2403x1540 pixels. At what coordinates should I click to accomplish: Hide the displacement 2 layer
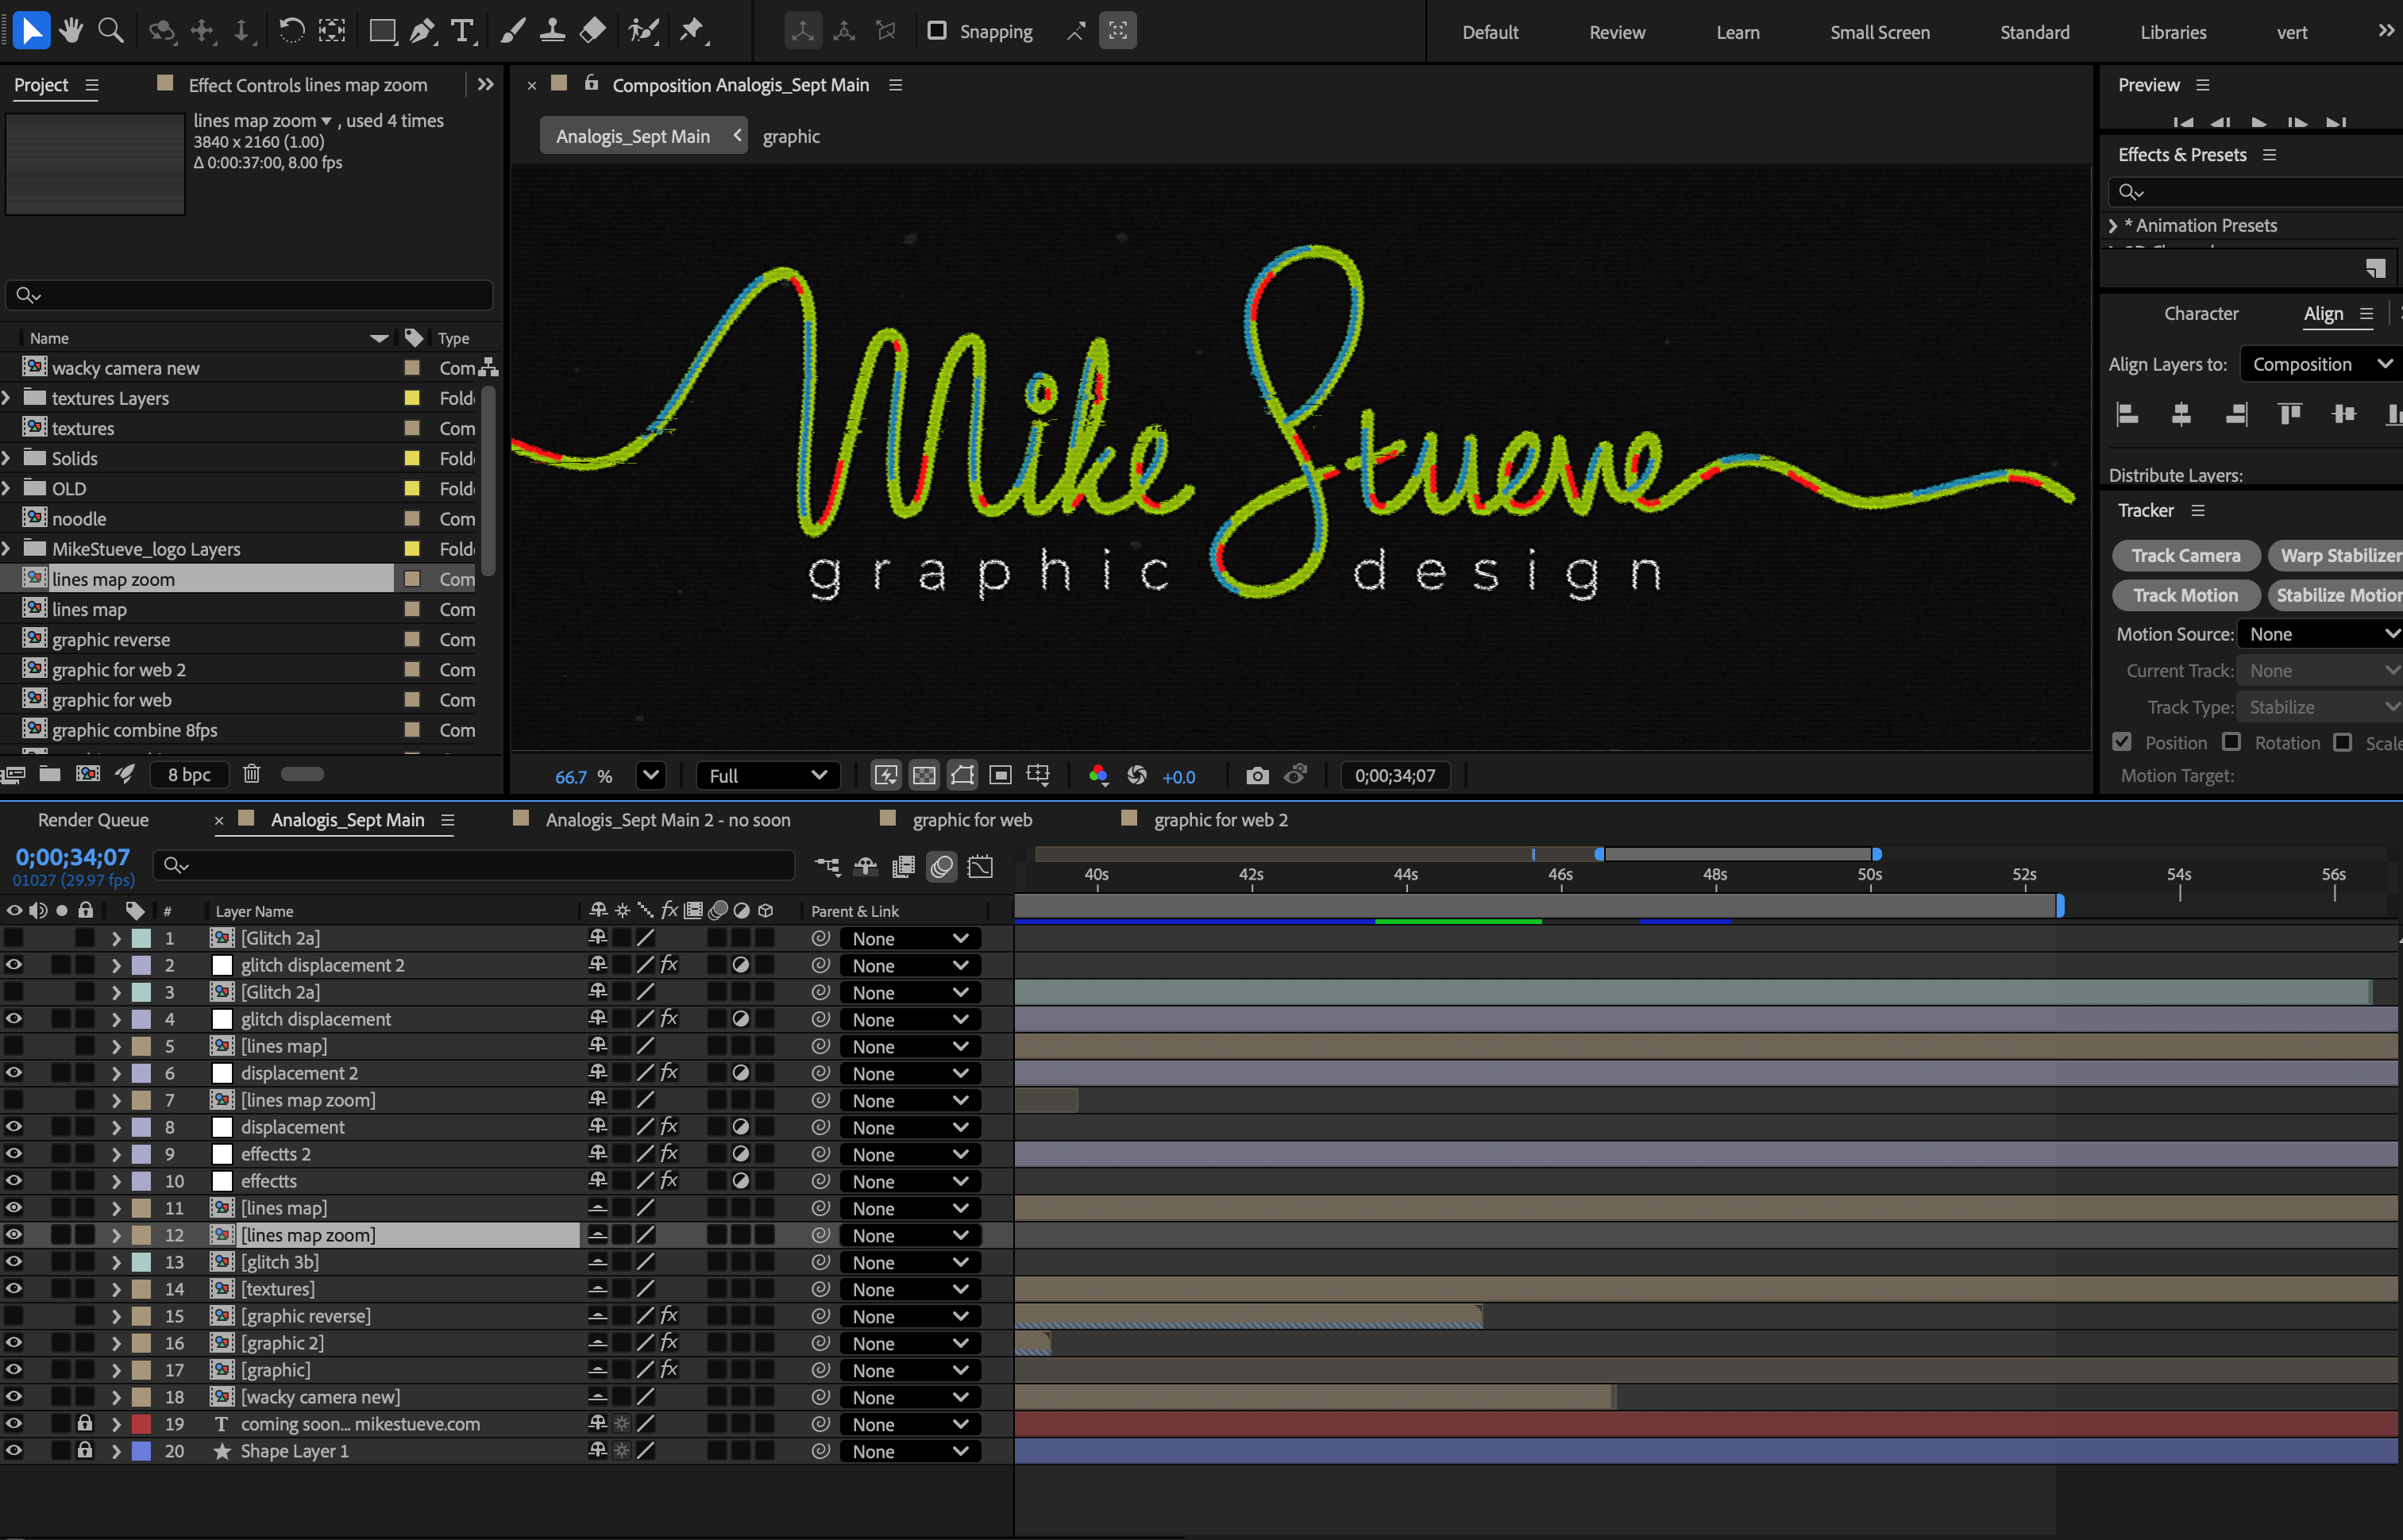coord(14,1073)
